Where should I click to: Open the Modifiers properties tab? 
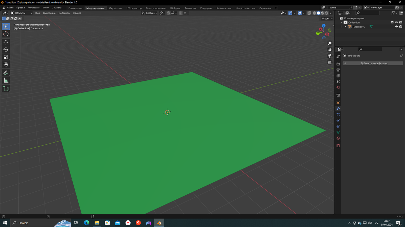coord(338,109)
